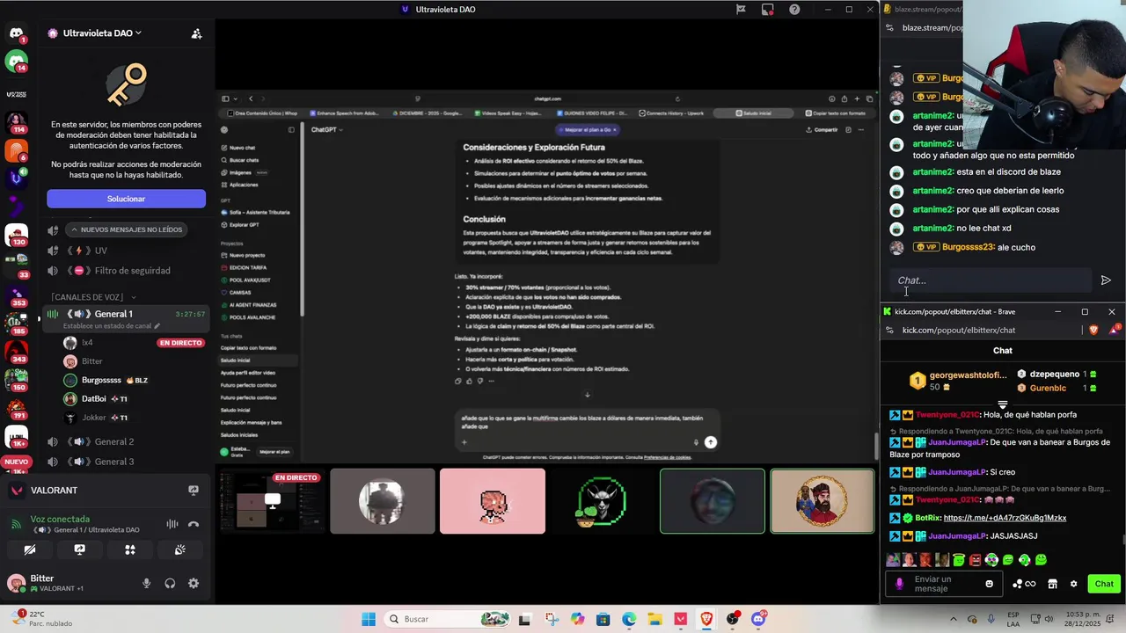Screen dimensions: 1126x633
Task: Open the live stream thumbnail tile
Action: [272, 501]
